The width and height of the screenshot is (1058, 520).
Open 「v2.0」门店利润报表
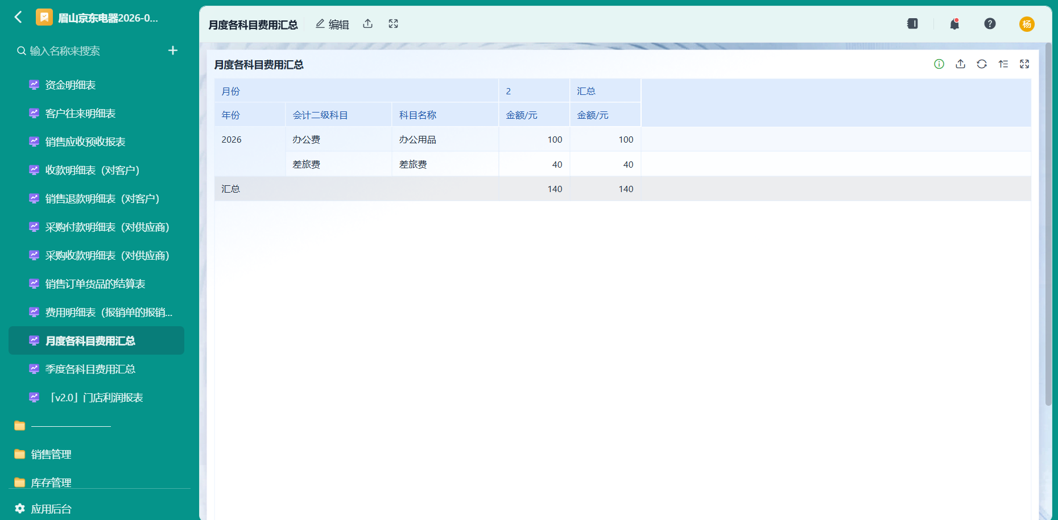click(x=96, y=397)
